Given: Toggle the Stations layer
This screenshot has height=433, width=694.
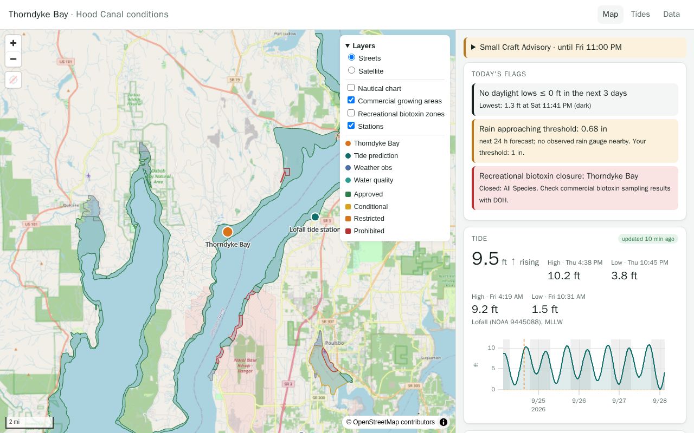Looking at the screenshot, I should (351, 126).
